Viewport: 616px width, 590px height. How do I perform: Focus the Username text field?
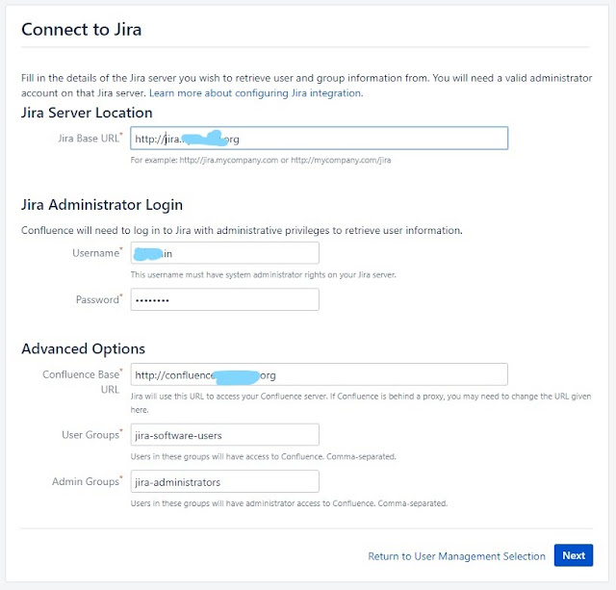point(224,253)
